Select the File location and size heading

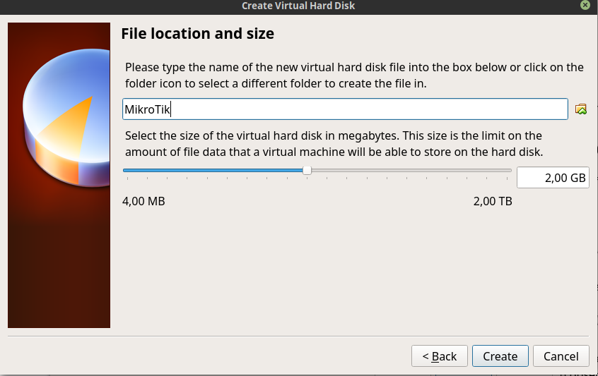[x=198, y=34]
